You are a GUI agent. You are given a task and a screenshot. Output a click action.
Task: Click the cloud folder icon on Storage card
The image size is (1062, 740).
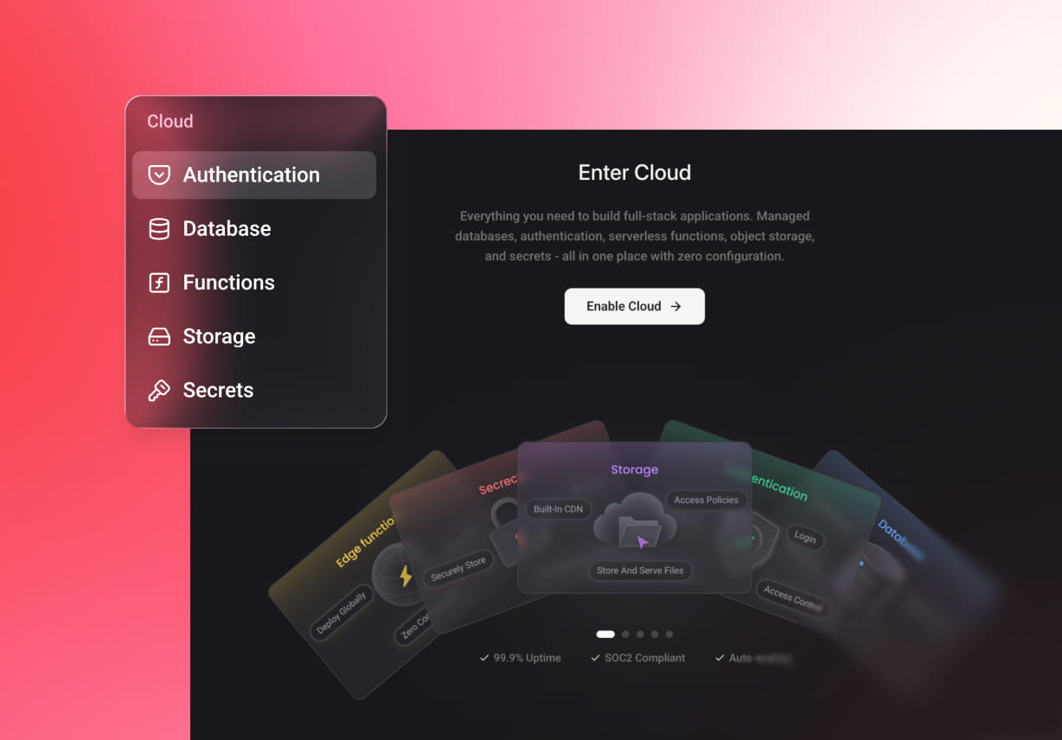pyautogui.click(x=634, y=521)
